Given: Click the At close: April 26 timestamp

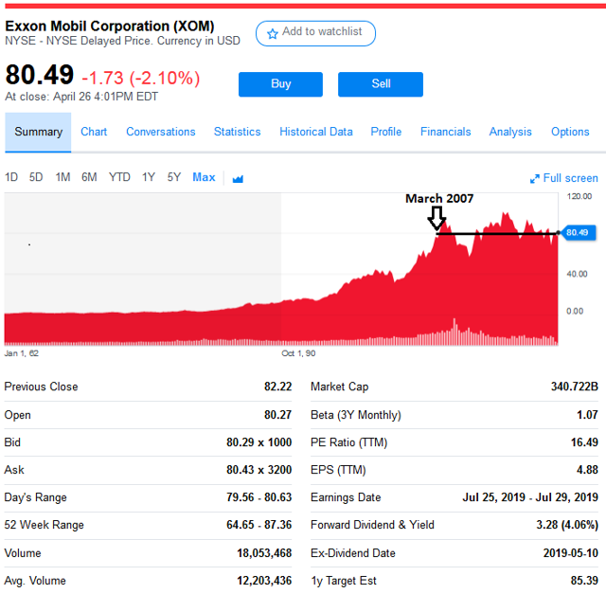Looking at the screenshot, I should (81, 97).
